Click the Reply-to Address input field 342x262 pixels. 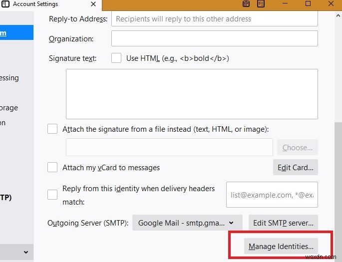pyautogui.click(x=214, y=19)
